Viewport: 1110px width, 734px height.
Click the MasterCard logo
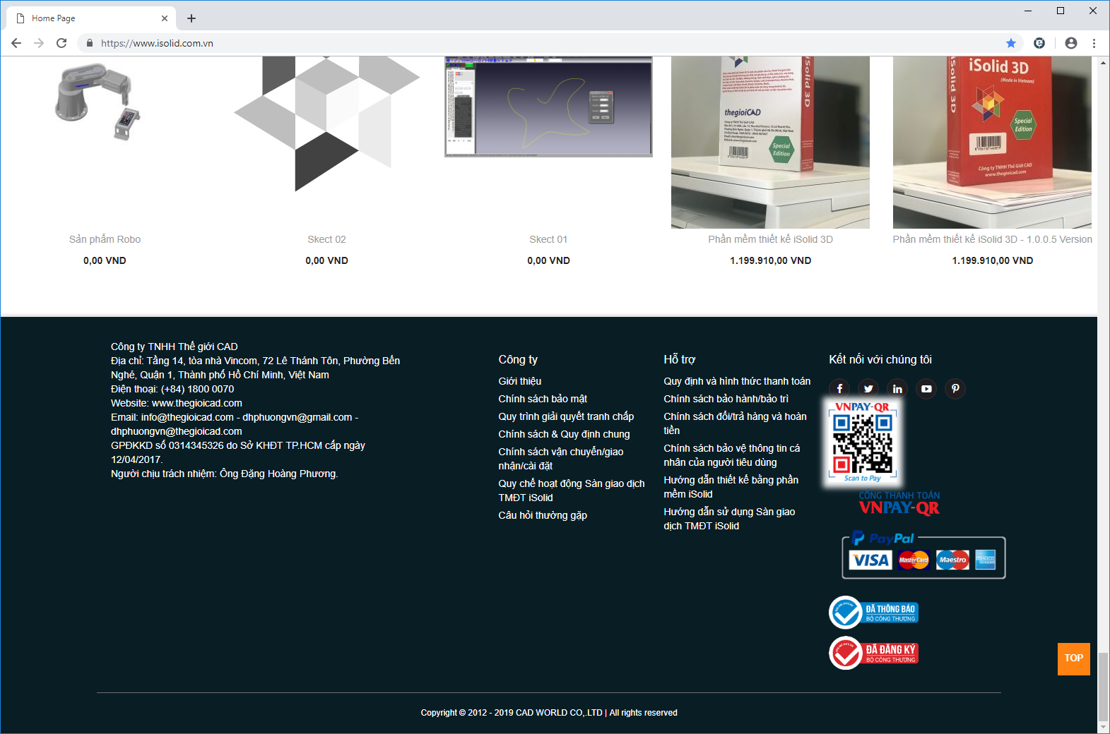(914, 560)
